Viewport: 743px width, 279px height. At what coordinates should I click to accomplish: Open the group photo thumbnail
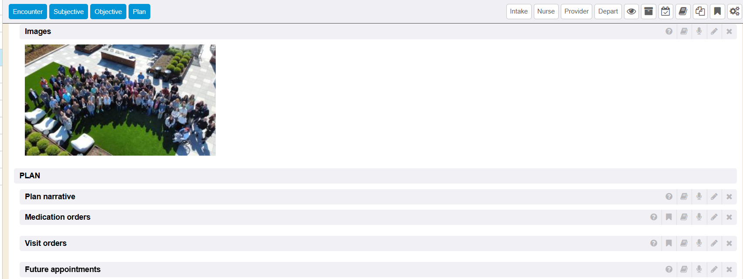click(x=120, y=100)
